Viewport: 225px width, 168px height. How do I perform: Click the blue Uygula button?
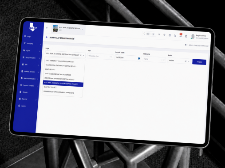point(199,62)
